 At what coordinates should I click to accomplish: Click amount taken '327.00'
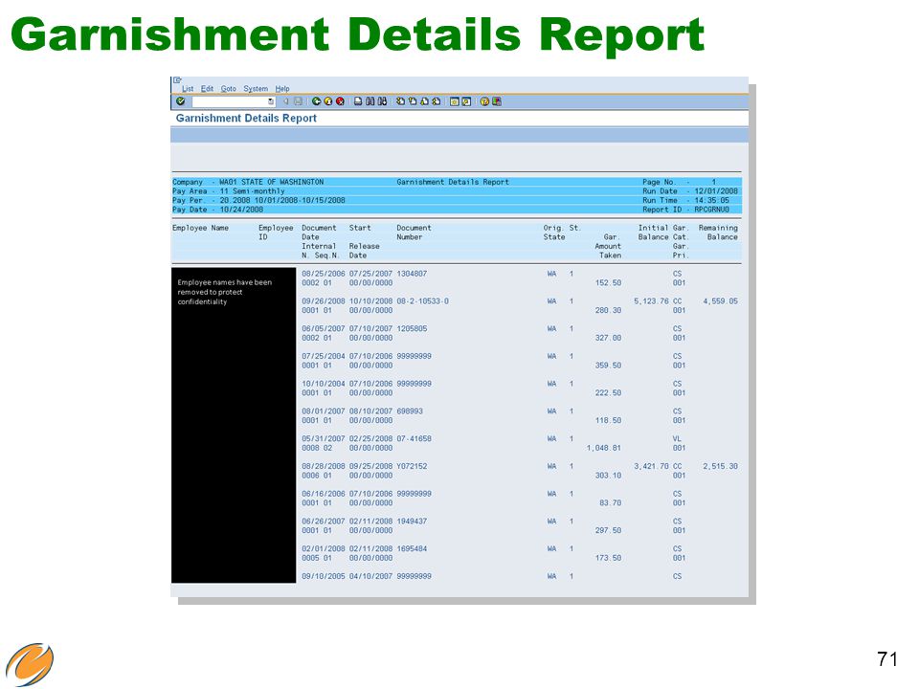pos(608,338)
